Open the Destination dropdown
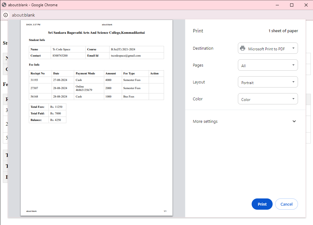 (268, 48)
